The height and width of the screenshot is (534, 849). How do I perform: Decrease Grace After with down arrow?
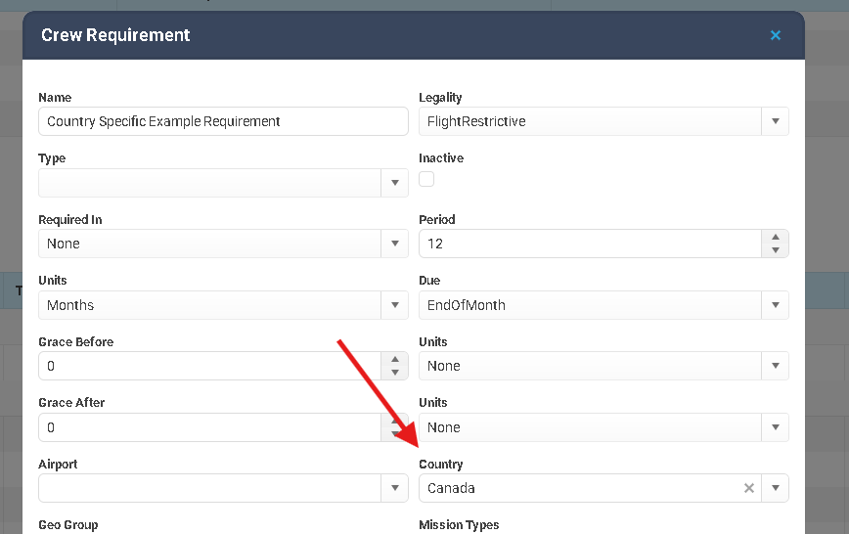pyautogui.click(x=394, y=434)
